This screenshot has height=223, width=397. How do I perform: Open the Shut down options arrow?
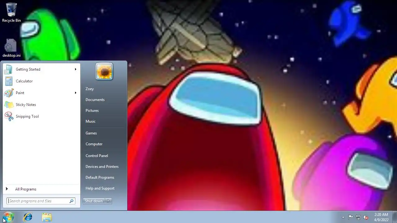tap(108, 201)
